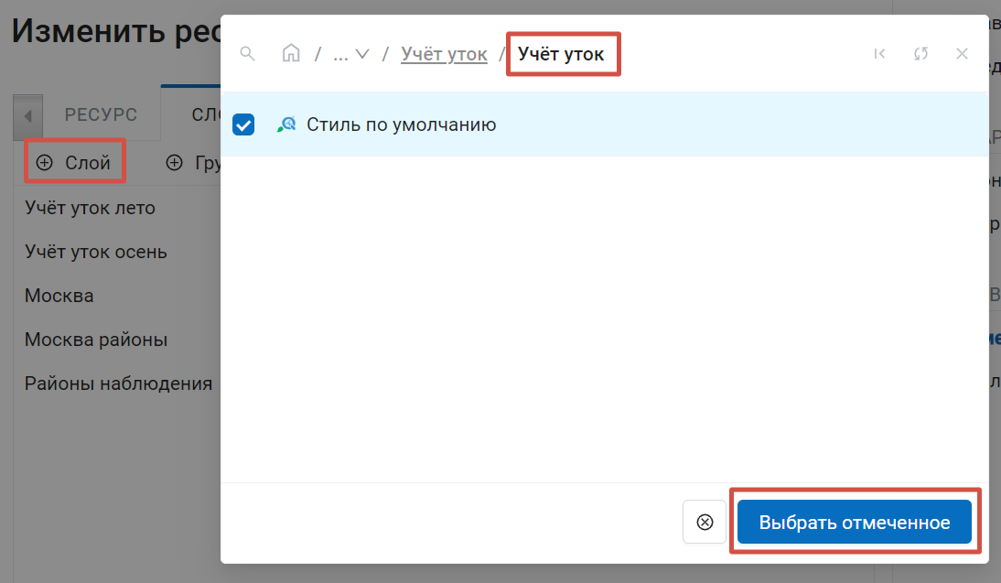
Task: Jump to first-level icon in dialog header
Action: [x=879, y=54]
